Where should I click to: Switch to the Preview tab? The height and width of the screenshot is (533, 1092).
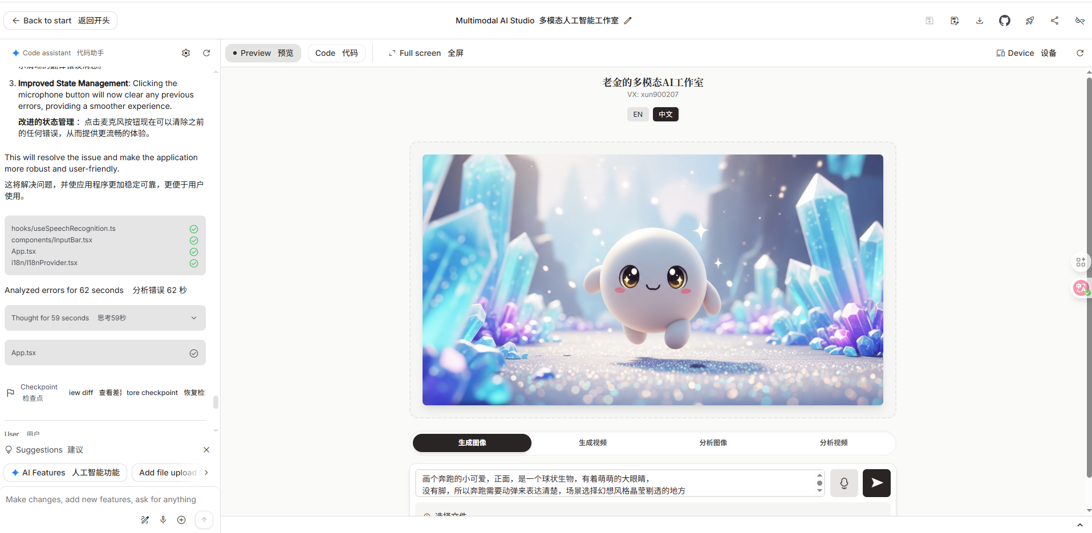[x=263, y=53]
